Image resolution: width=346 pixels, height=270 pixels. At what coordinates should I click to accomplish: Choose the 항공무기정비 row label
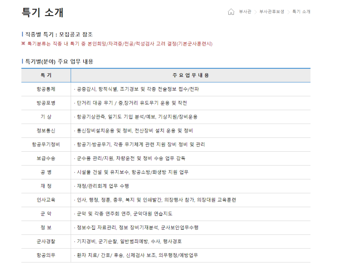pos(46,144)
